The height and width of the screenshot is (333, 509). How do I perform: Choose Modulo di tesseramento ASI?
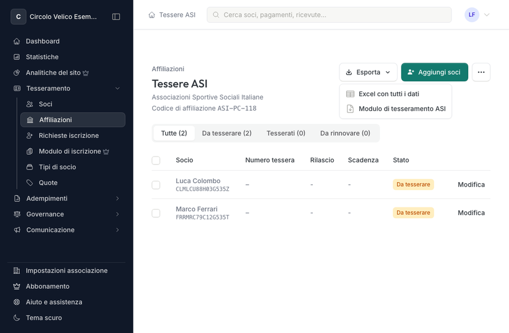395,109
